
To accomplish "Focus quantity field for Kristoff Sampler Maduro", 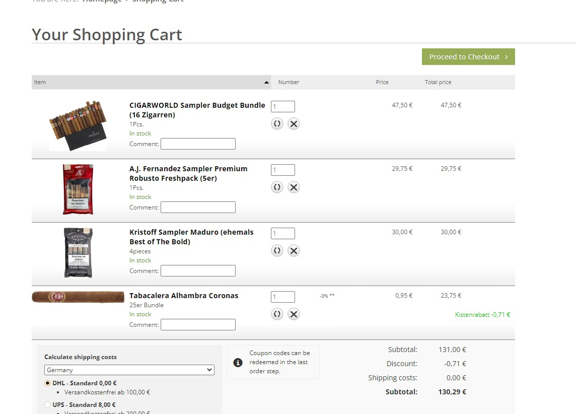I will click(x=283, y=233).
